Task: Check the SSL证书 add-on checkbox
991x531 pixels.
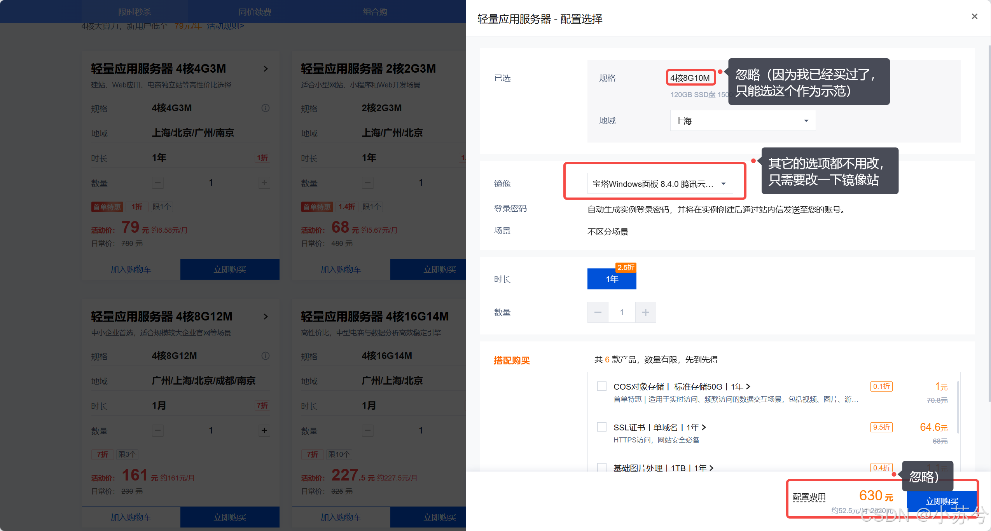Action: [x=601, y=427]
